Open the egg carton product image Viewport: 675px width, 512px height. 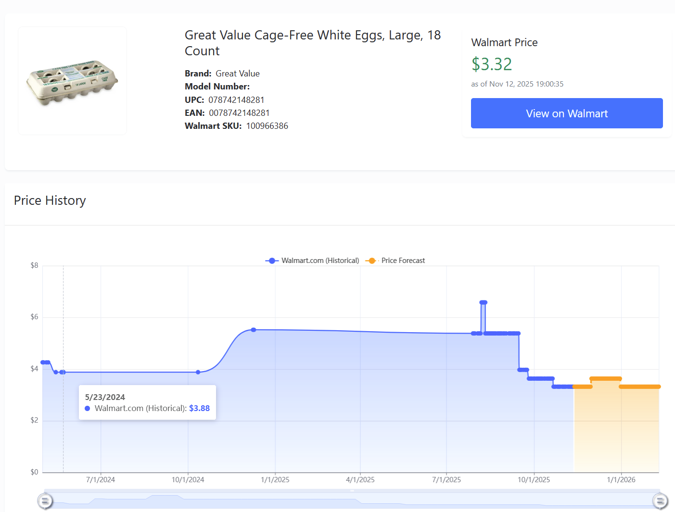coord(73,81)
